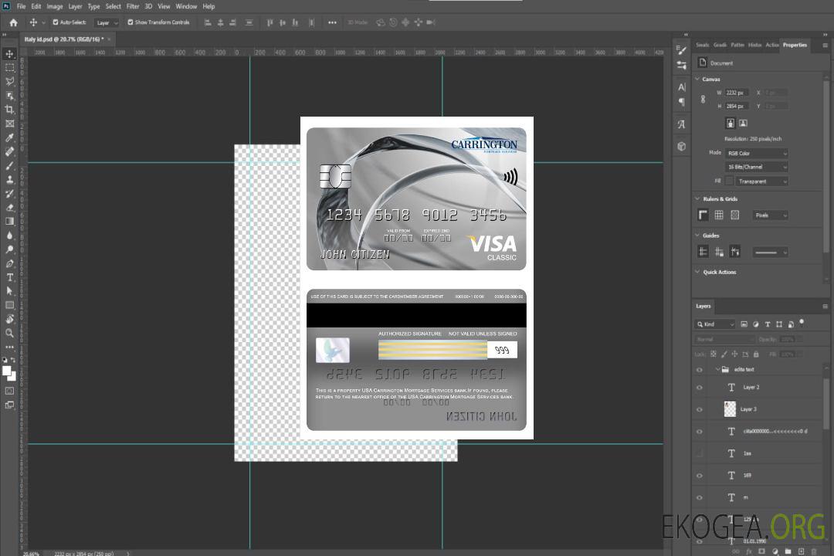The height and width of the screenshot is (556, 834).
Task: Open the Filter menu
Action: [x=133, y=6]
